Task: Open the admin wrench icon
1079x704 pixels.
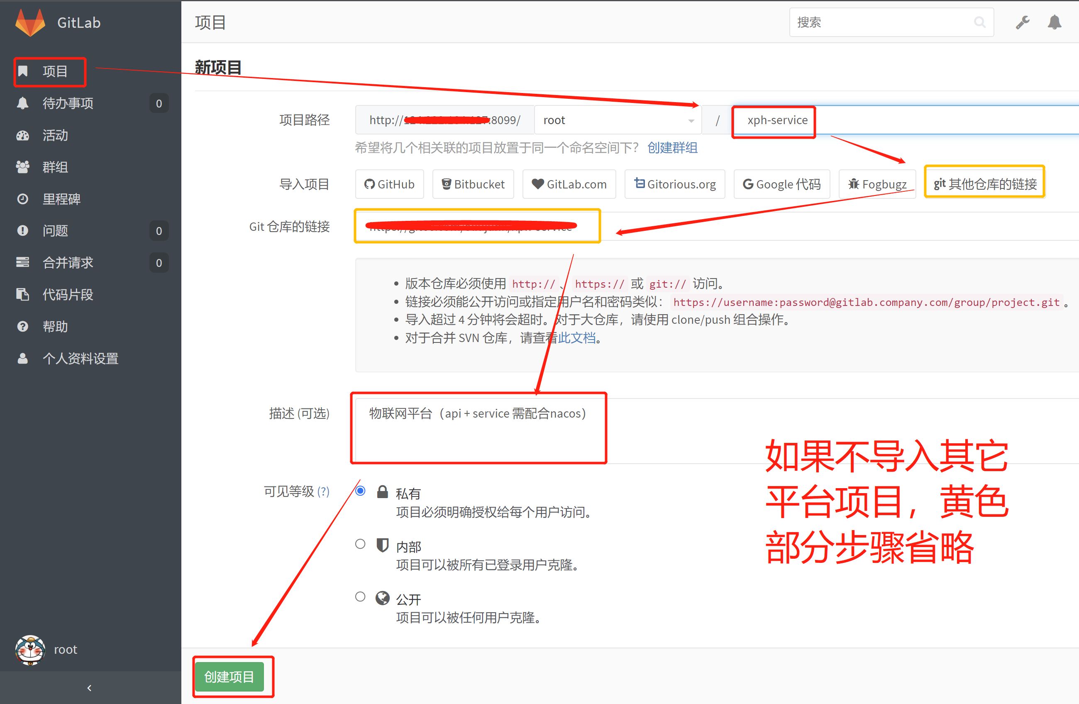Action: tap(1022, 22)
